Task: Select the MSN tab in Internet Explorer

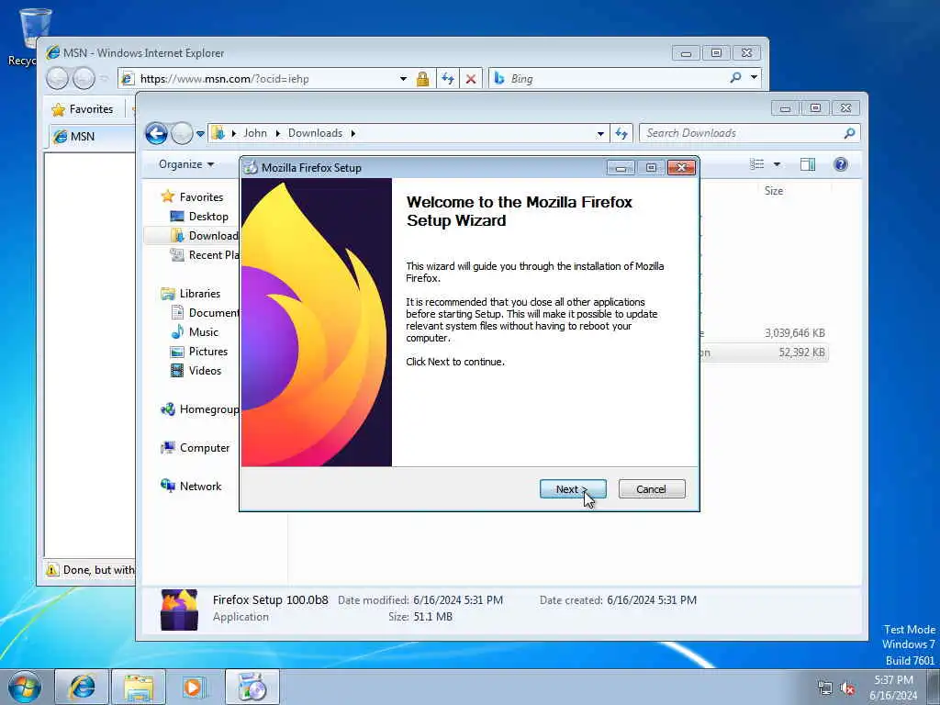Action: 90,137
